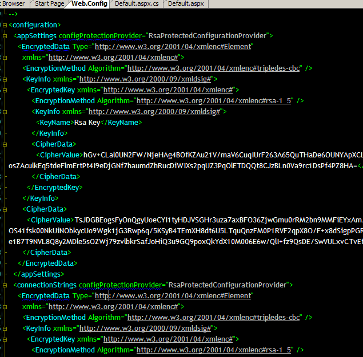The height and width of the screenshot is (357, 363).
Task: Collapse the KeyInfo node containing KeyName
Action: [x=5, y=112]
